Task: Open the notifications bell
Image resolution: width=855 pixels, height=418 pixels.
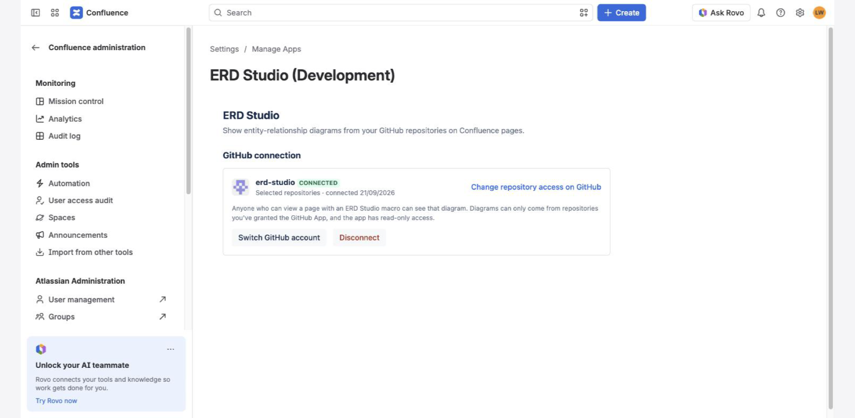Action: click(x=761, y=13)
